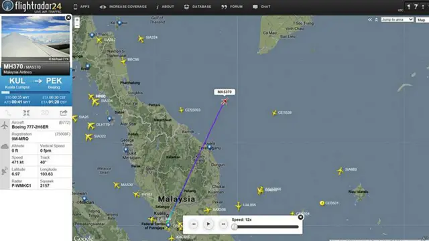Open the Jump to area dropdown
The height and width of the screenshot is (241, 429).
(397, 19)
